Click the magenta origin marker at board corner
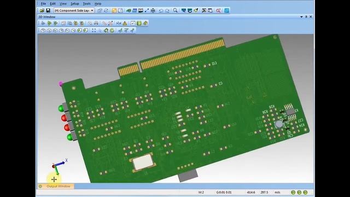 click(x=61, y=84)
